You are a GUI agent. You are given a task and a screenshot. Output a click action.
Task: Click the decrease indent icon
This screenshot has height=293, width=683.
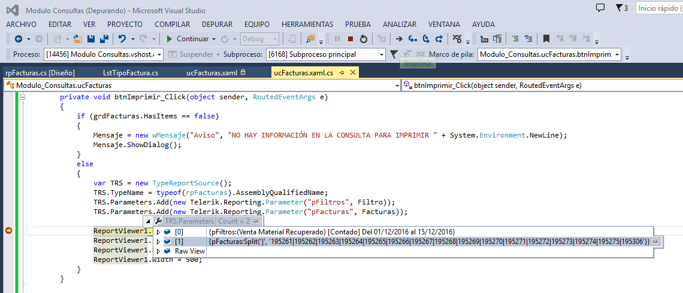pos(484,39)
